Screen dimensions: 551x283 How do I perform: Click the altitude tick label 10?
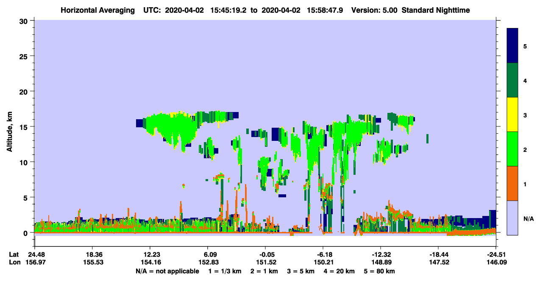point(25,162)
